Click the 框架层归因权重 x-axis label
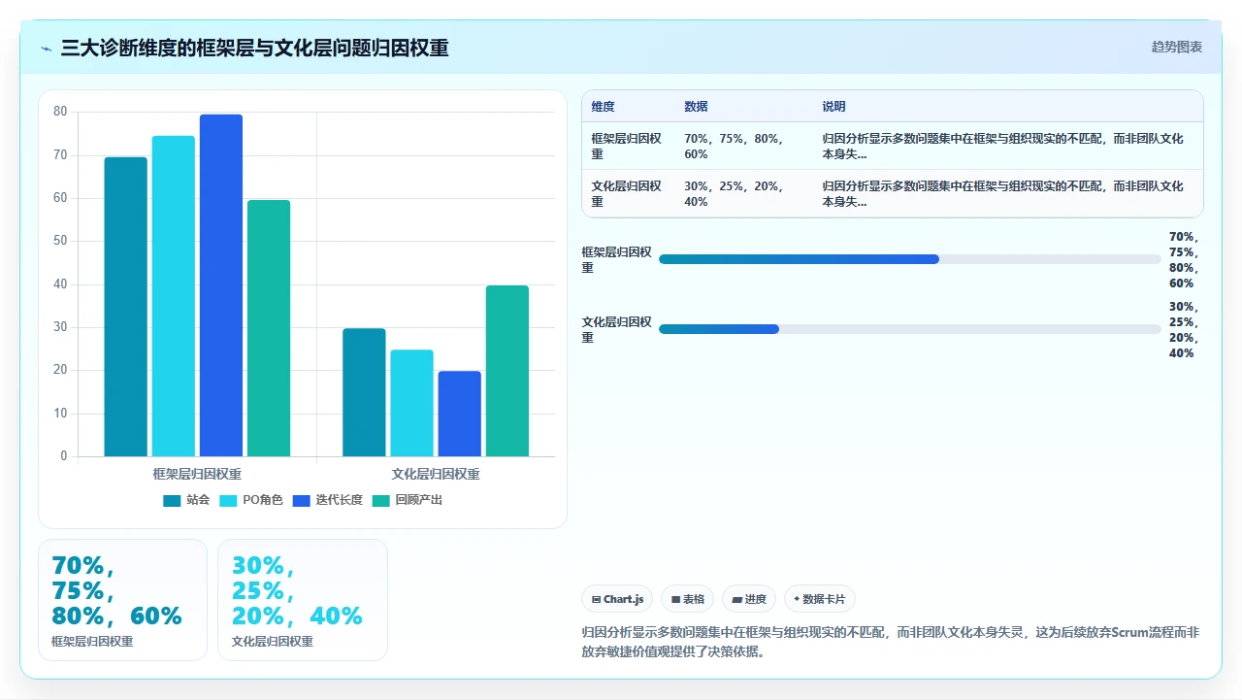Screen dimensions: 1242x700 click(197, 474)
